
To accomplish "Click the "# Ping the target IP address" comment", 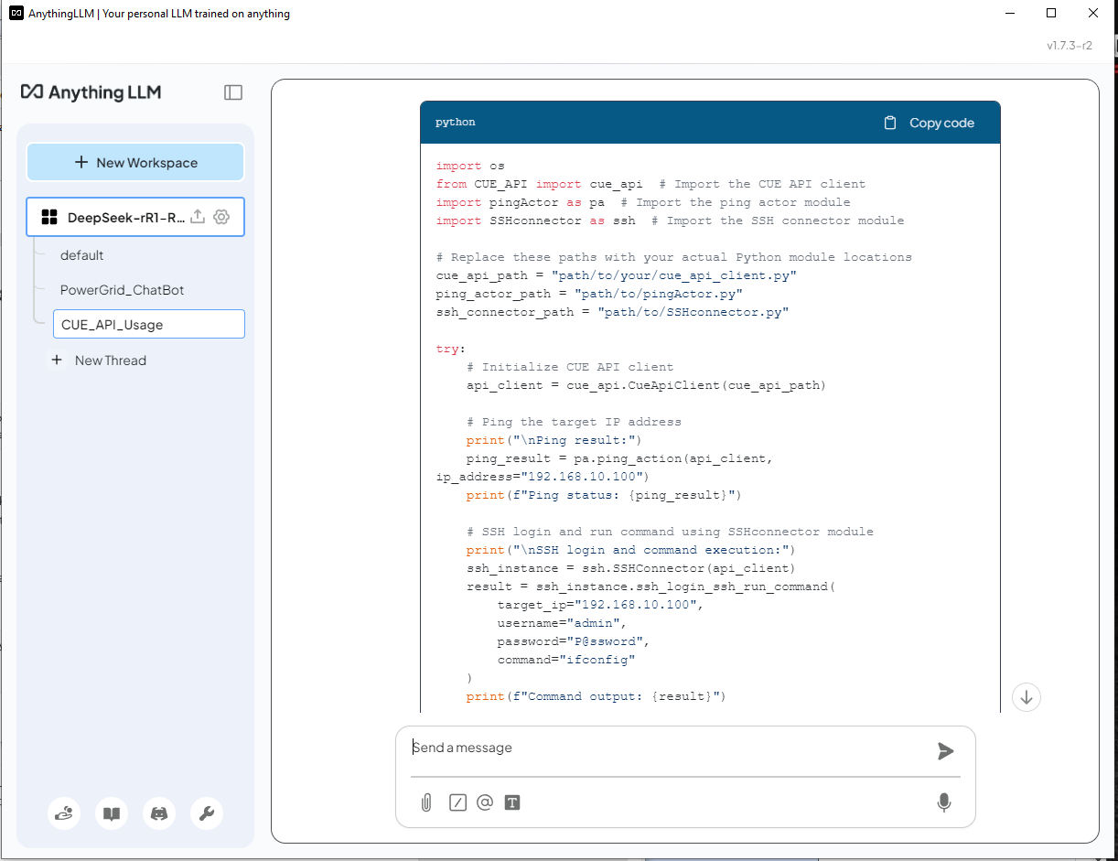I will coord(574,422).
